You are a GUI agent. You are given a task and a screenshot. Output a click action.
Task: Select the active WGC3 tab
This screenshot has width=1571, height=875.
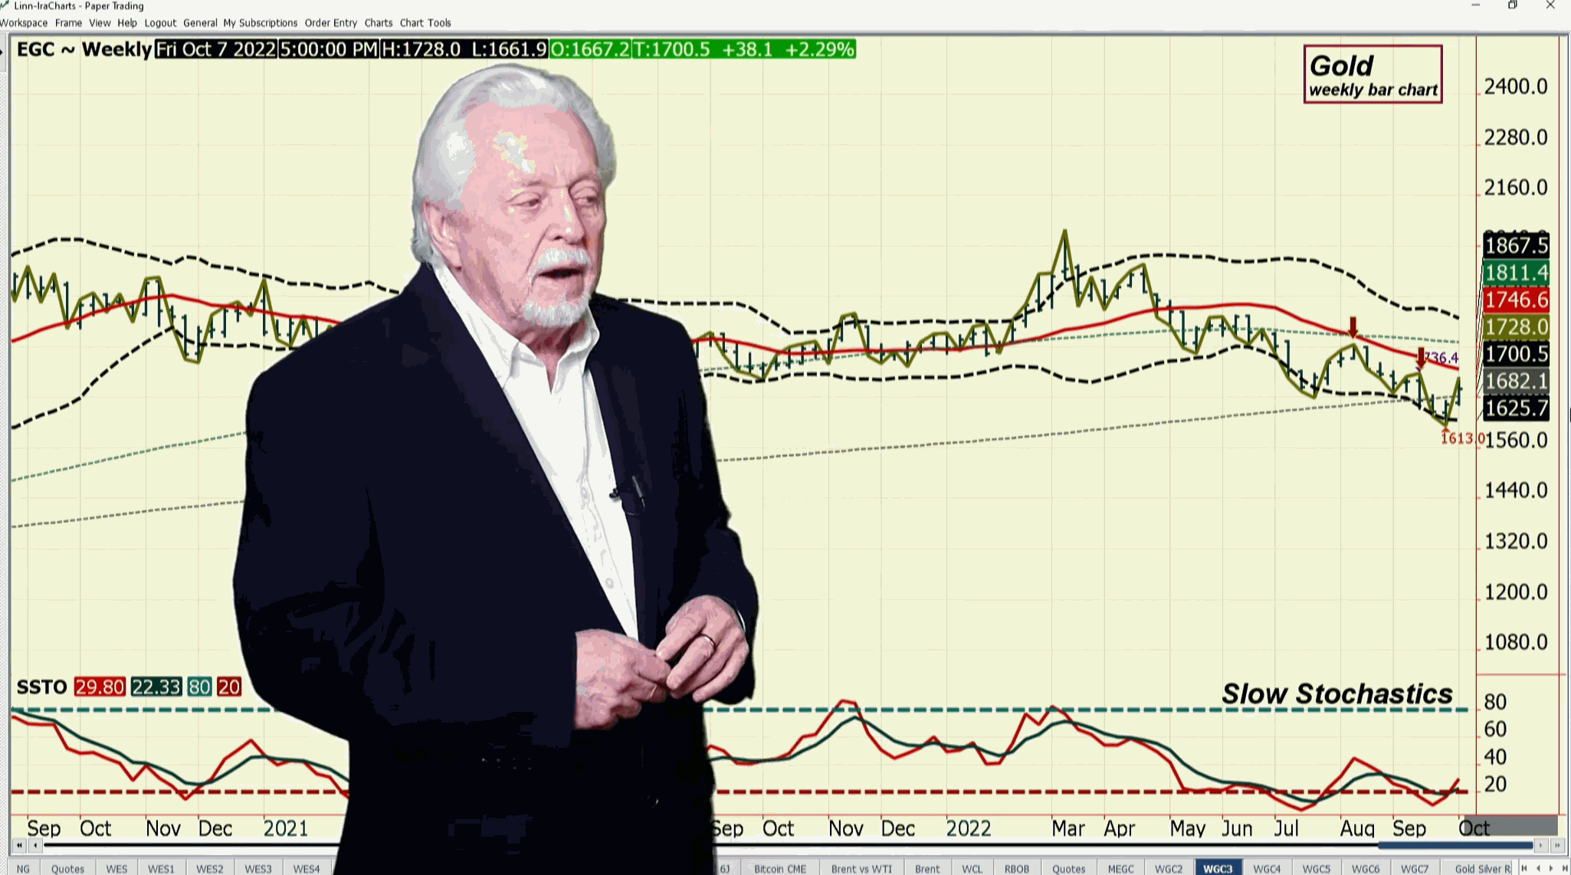[x=1218, y=868]
